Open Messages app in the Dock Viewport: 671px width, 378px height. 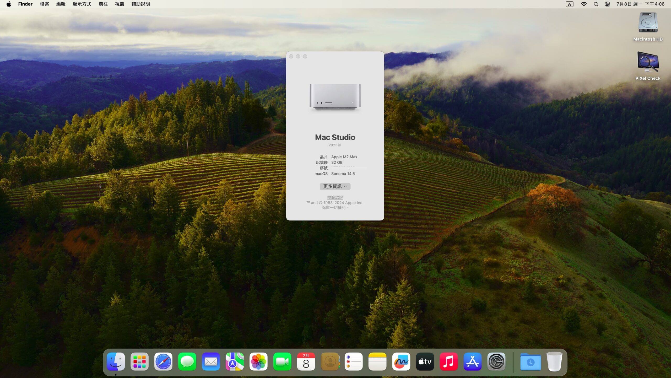click(187, 361)
